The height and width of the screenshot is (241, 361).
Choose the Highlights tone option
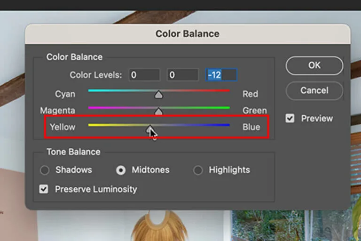pyautogui.click(x=198, y=170)
